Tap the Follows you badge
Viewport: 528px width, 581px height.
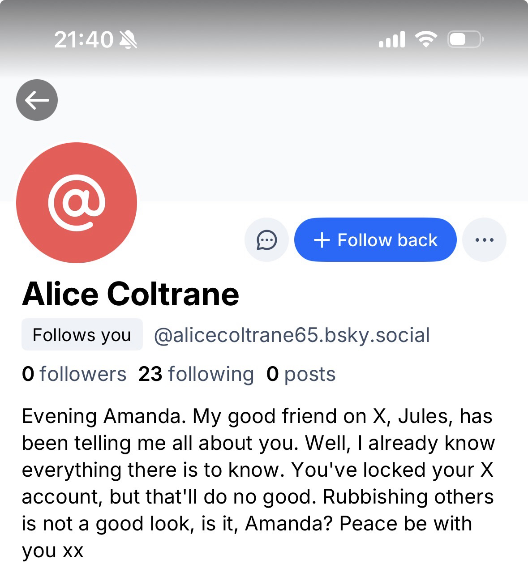[82, 335]
